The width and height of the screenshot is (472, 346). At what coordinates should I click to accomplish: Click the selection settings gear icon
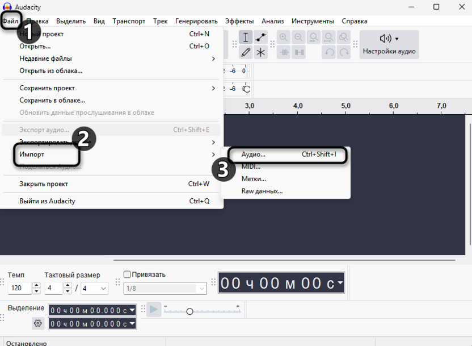point(38,323)
